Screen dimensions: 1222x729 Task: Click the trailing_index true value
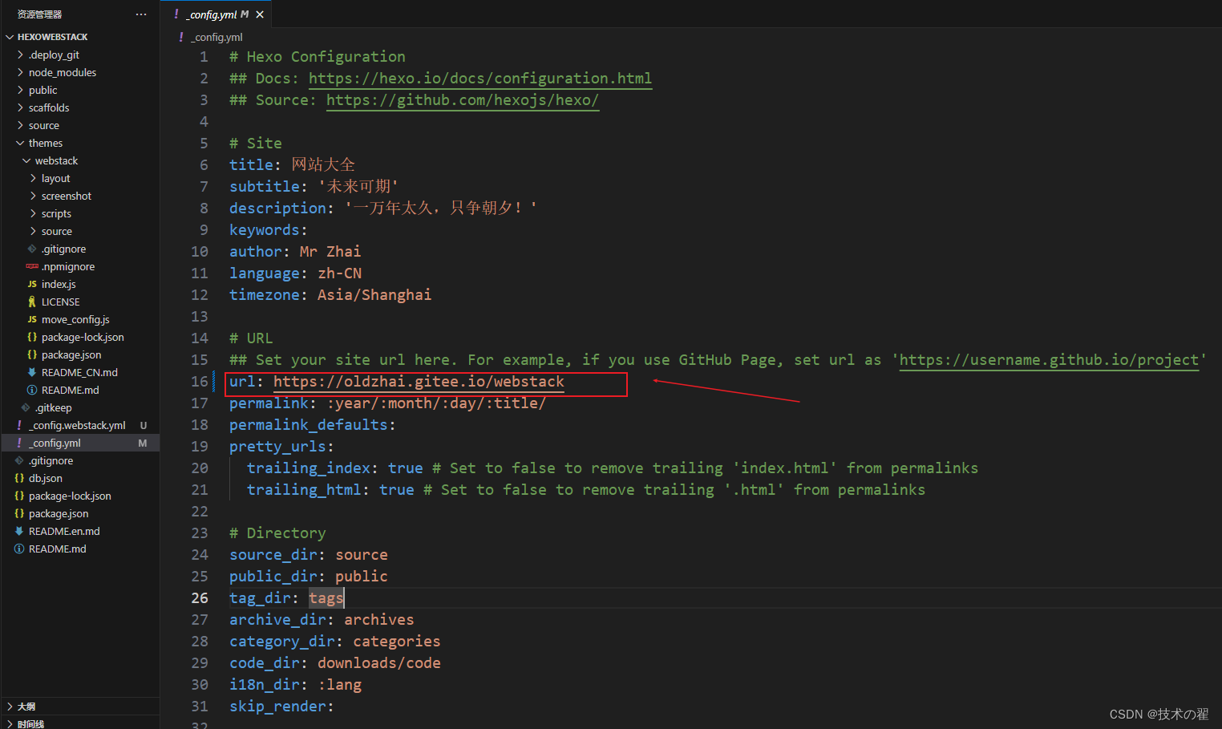point(406,468)
